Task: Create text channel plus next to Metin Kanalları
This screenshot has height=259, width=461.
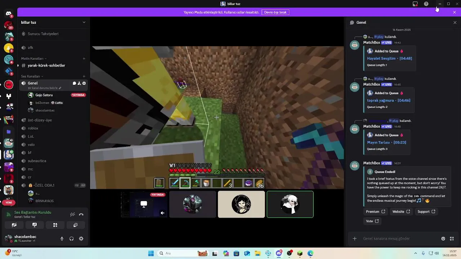Action: [84, 58]
